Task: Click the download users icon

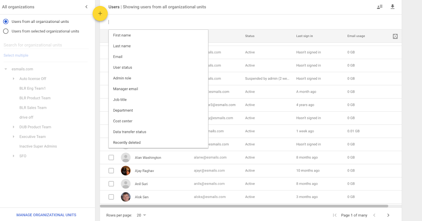Action: click(x=392, y=7)
